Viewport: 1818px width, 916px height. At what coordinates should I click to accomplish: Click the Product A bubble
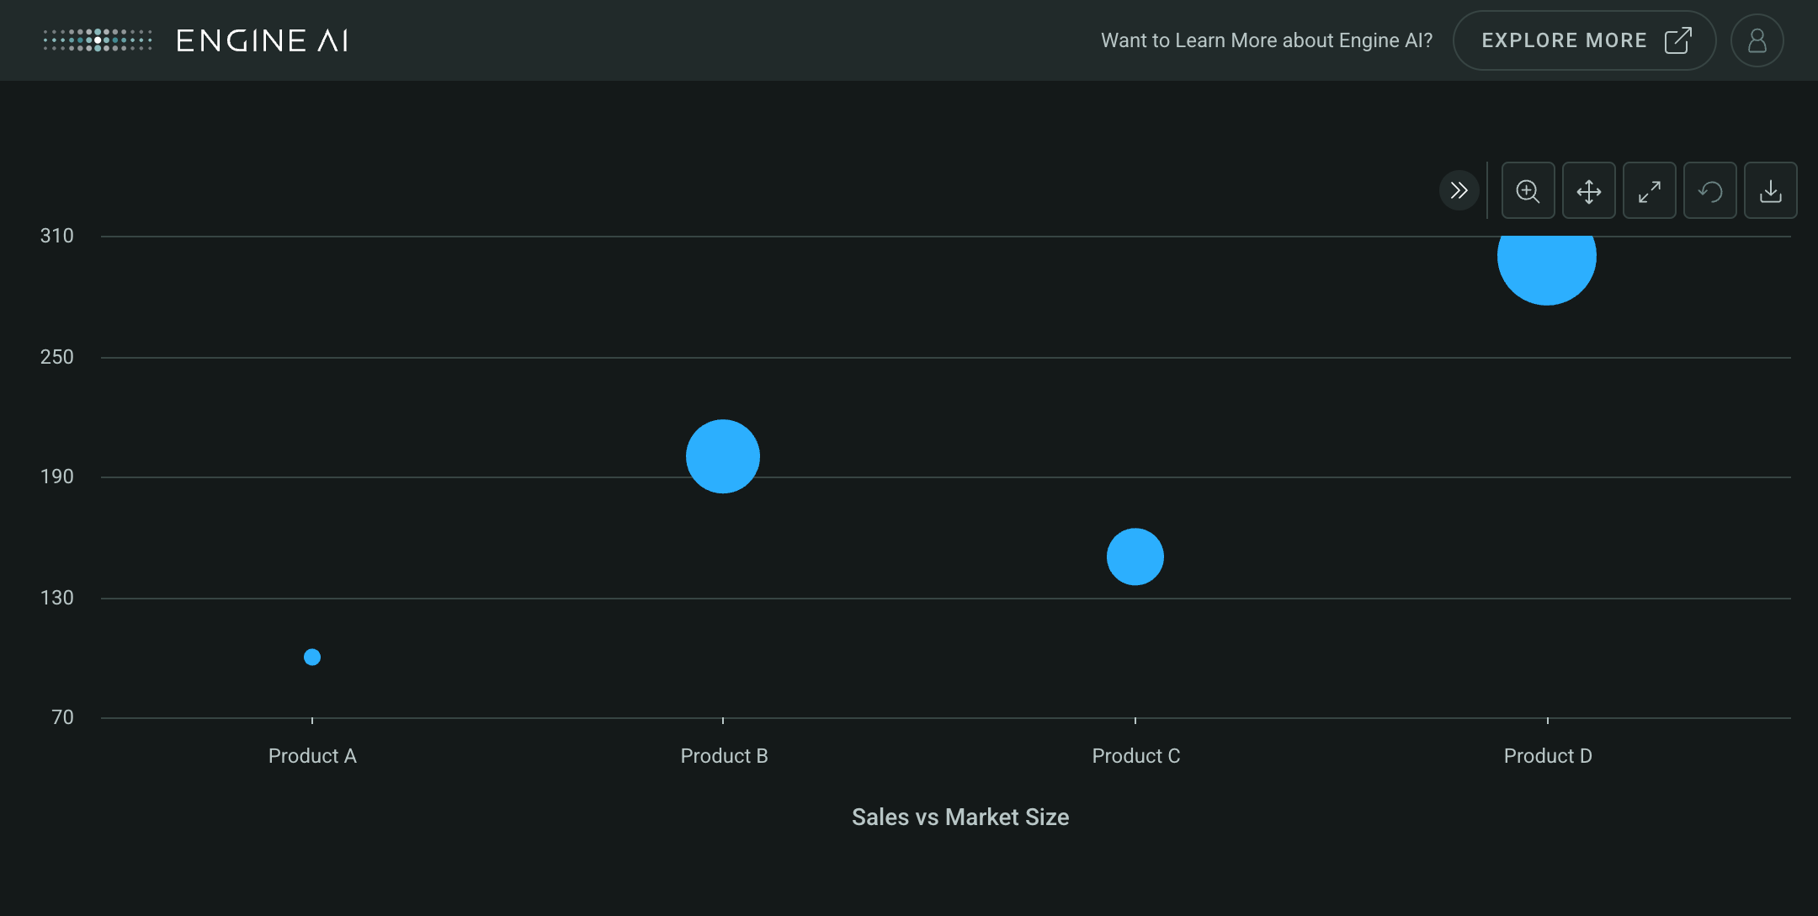click(312, 657)
